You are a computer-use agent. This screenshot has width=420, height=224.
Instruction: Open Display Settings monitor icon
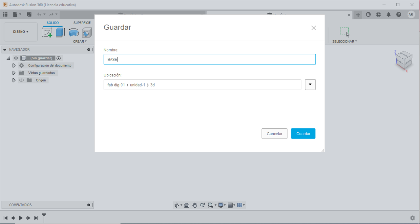pyautogui.click(x=221, y=205)
